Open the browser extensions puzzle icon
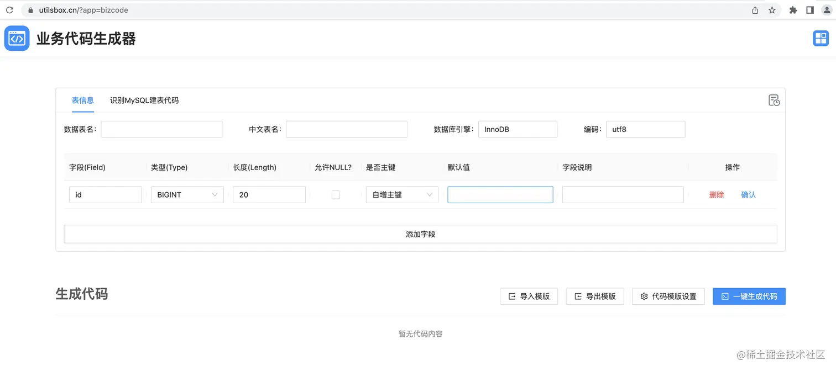This screenshot has width=836, height=371. click(793, 10)
